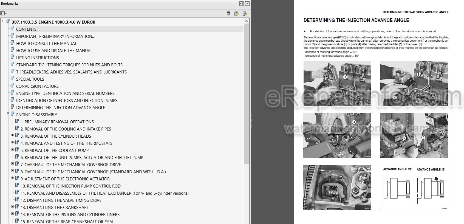
Task: Click the photo showing mechanical governor removal (1)
Action: click(337, 83)
